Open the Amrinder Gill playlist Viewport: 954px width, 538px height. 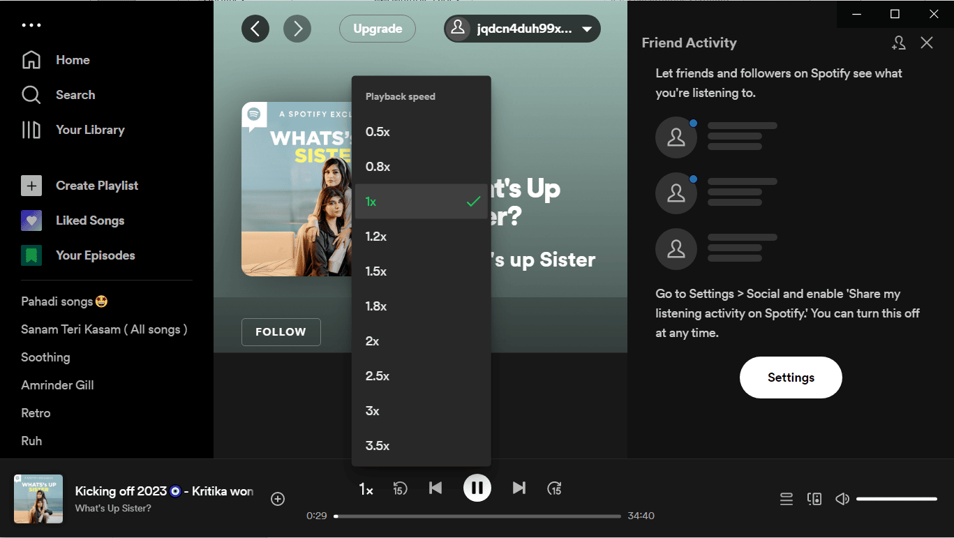[x=57, y=385]
